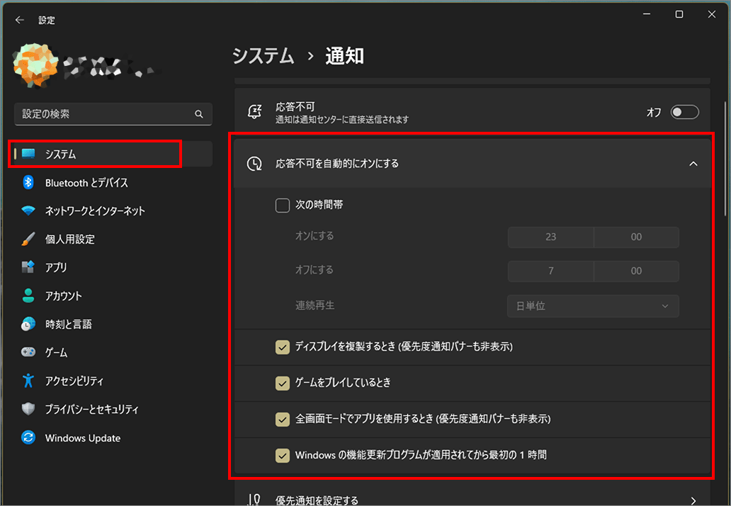The height and width of the screenshot is (506, 731).
Task: Click the do-not-disturb bell icon
Action: click(x=254, y=112)
